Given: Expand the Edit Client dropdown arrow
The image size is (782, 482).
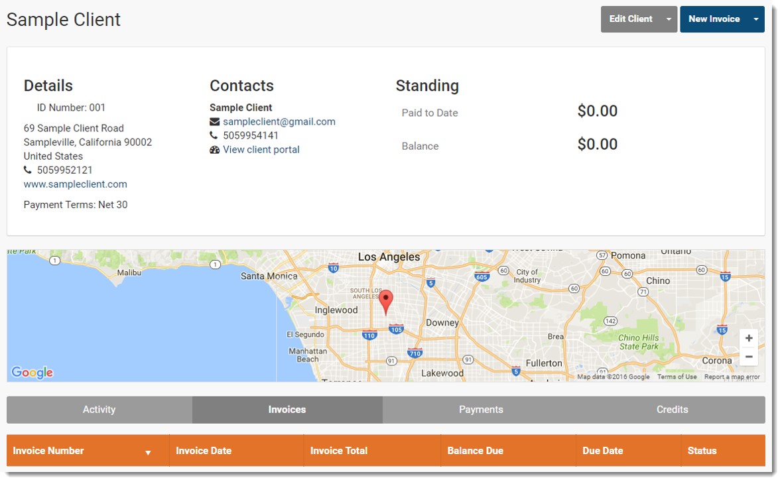Looking at the screenshot, I should click(668, 19).
